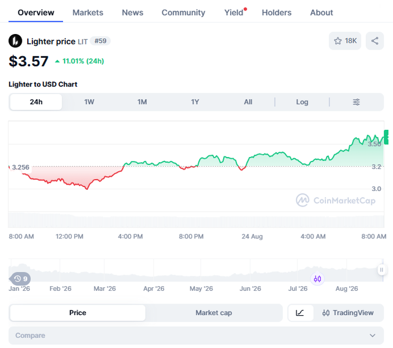Open the share icon button
Screen dimensions: 393x348
pyautogui.click(x=375, y=41)
